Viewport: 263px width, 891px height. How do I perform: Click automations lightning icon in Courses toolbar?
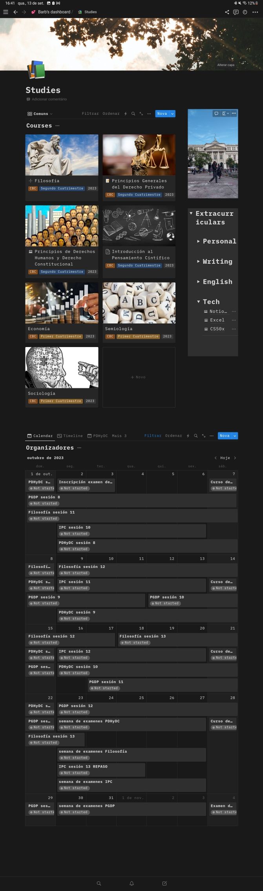(x=126, y=114)
